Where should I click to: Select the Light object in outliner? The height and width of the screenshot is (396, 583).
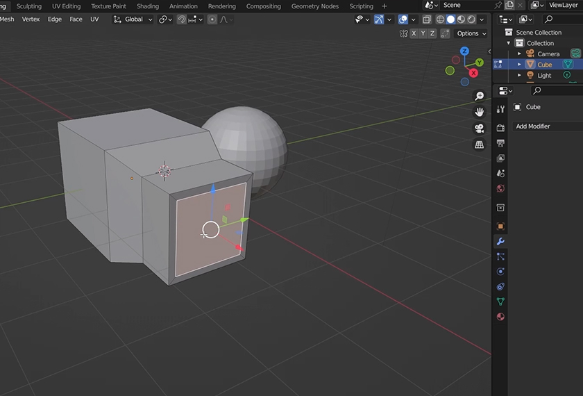click(544, 75)
